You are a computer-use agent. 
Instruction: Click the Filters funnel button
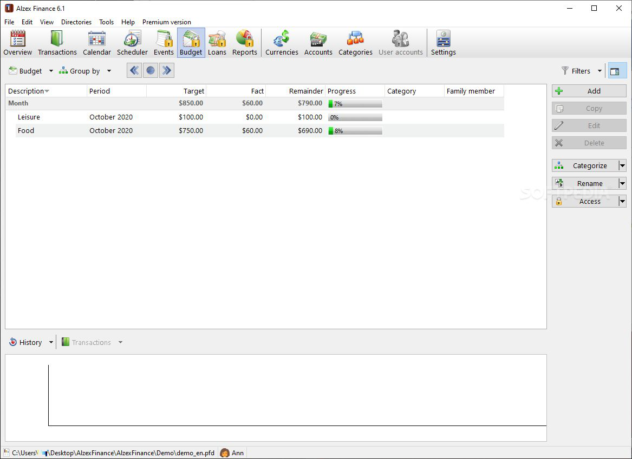click(x=576, y=71)
